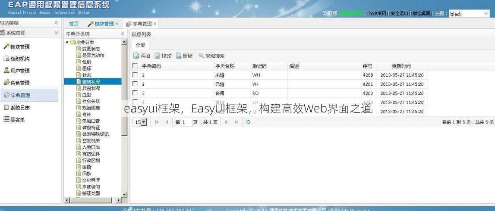Sort by the 字典编码 column header
Viewport: 495px width, 211px height.
(177, 66)
